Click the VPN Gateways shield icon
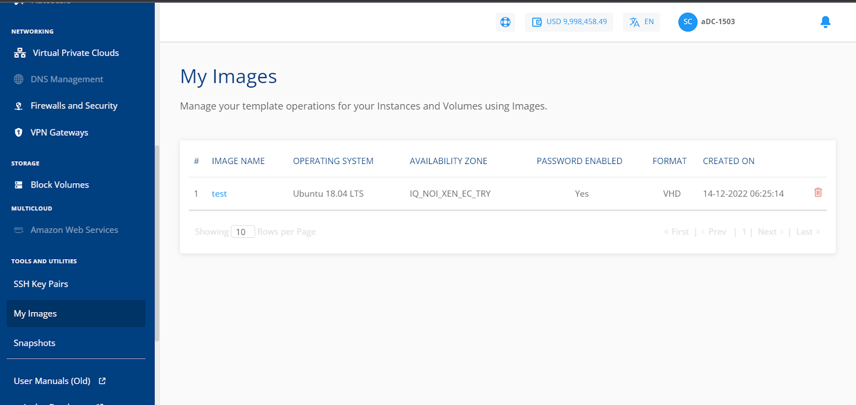 tap(19, 133)
